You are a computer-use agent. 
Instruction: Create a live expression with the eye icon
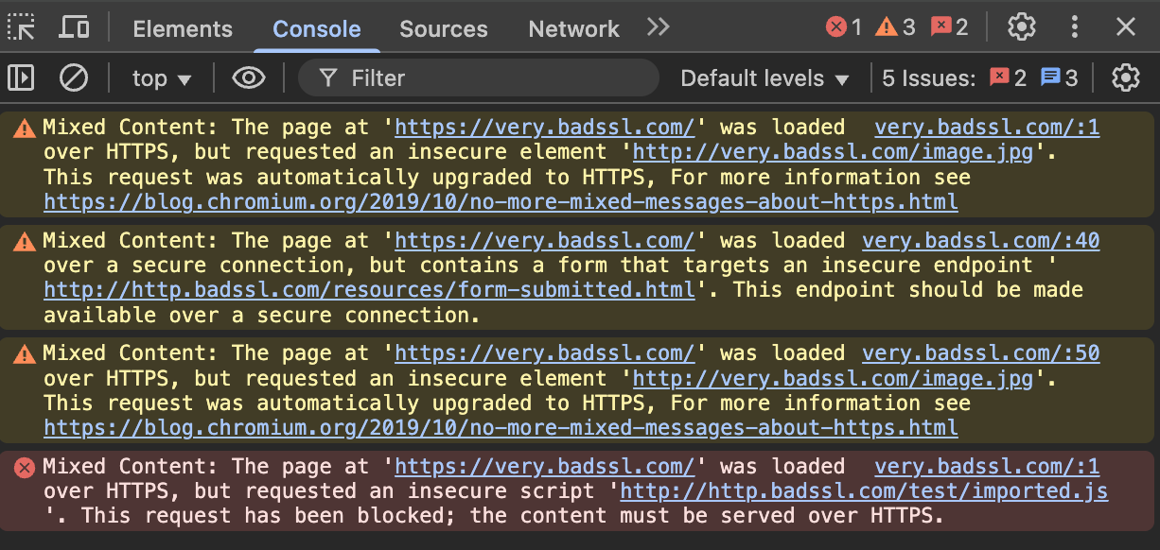[x=248, y=77]
